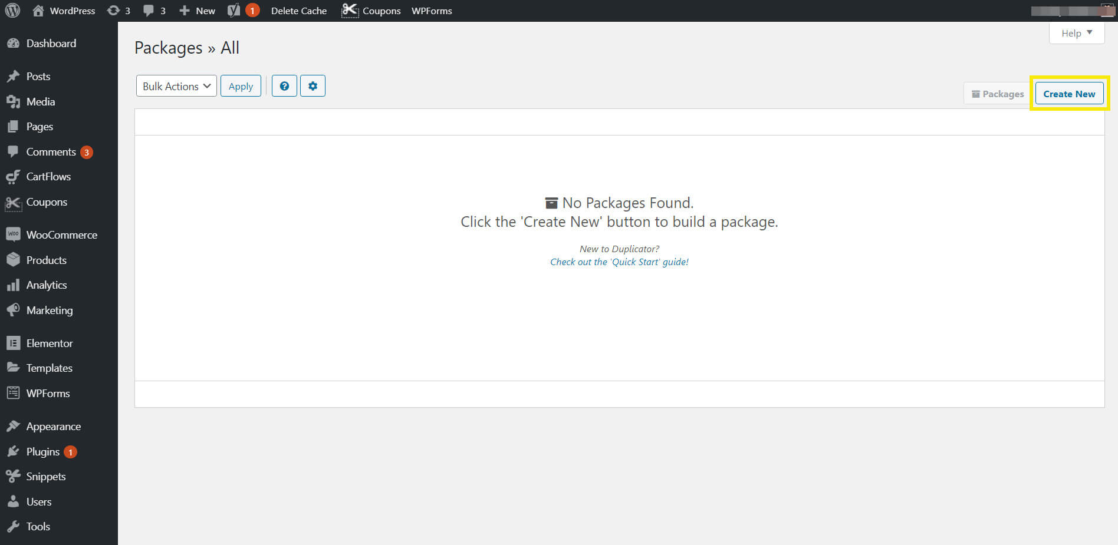Expand the Bulk Actions dropdown

coord(176,86)
